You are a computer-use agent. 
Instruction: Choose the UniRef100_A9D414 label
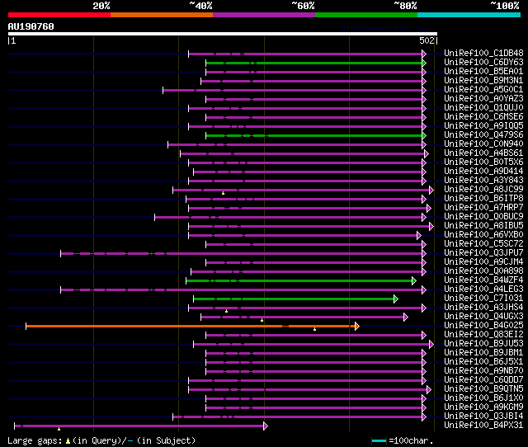483,172
